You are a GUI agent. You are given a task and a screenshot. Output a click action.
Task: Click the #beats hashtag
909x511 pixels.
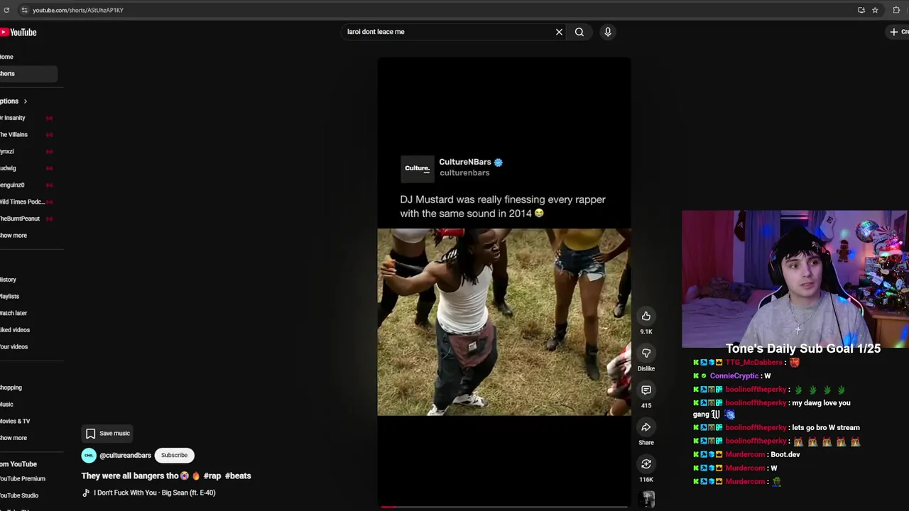pos(238,476)
